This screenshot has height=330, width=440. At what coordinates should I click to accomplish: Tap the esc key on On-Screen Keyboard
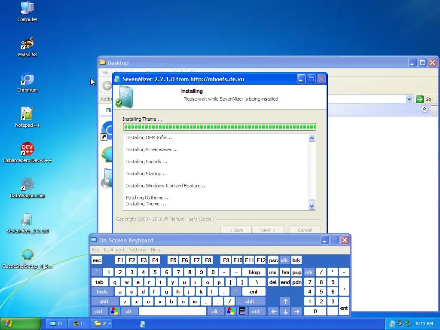[97, 260]
